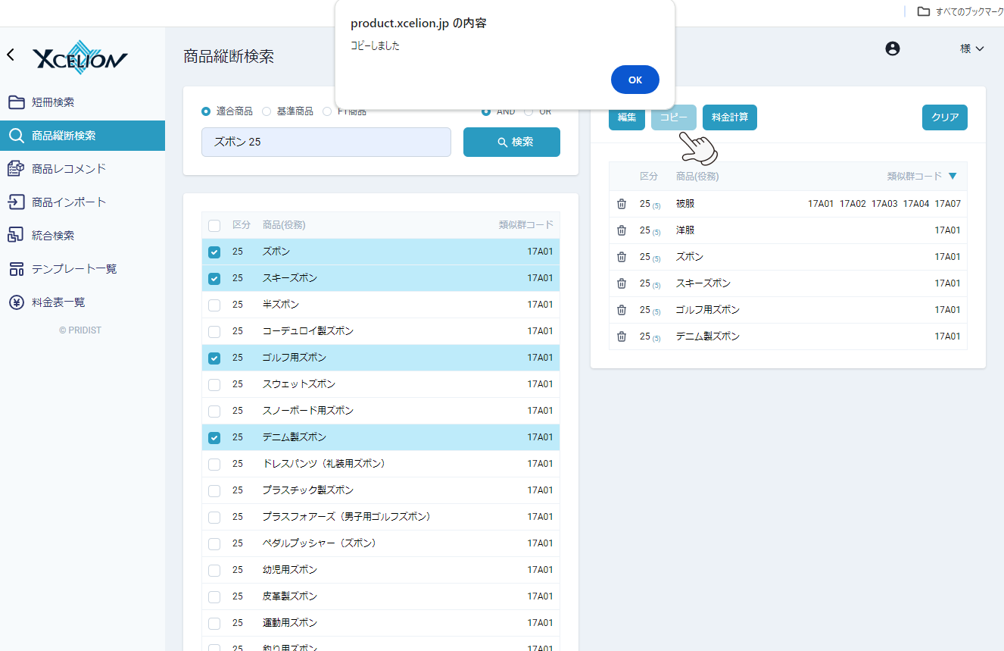Click the 商品レコメンド icon in the sidebar

16,169
